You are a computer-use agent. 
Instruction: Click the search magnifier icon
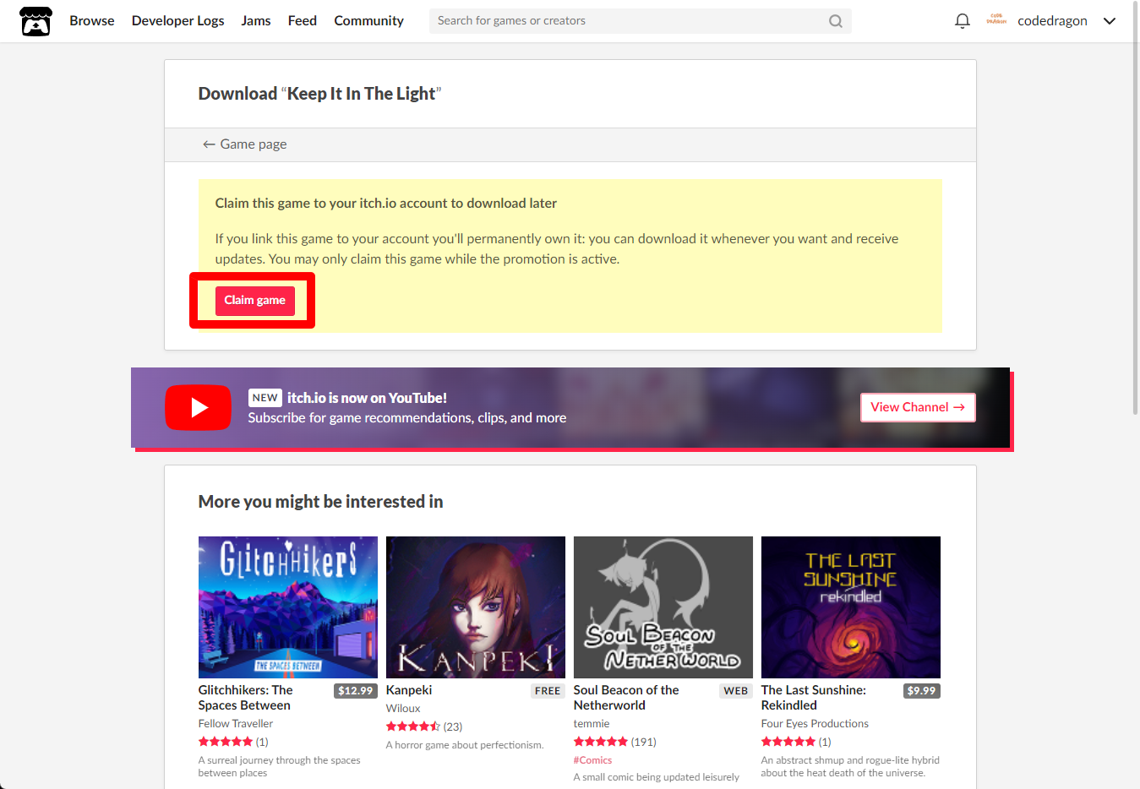click(x=835, y=21)
